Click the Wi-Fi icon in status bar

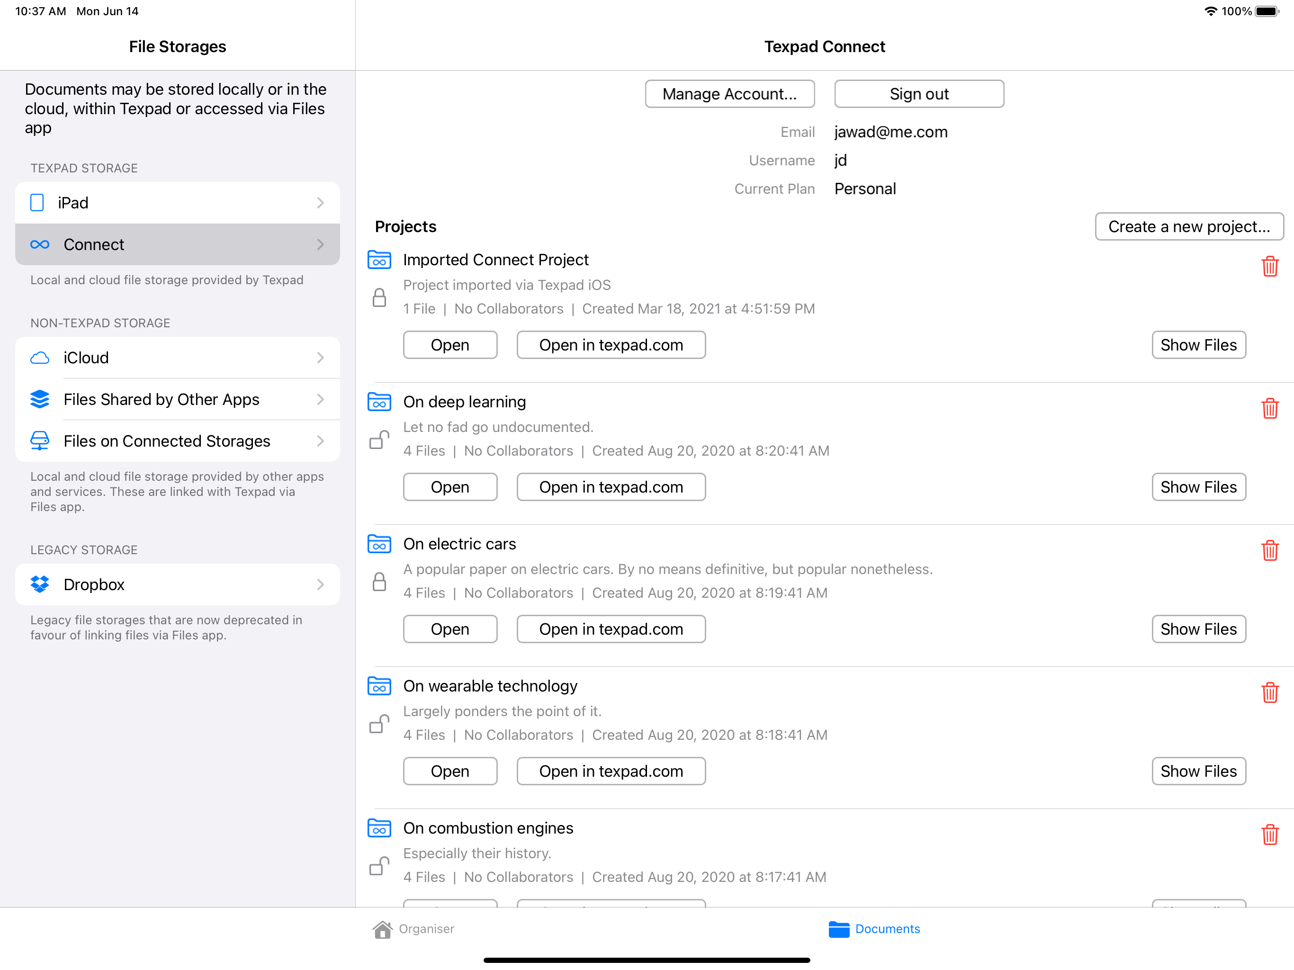(1211, 11)
